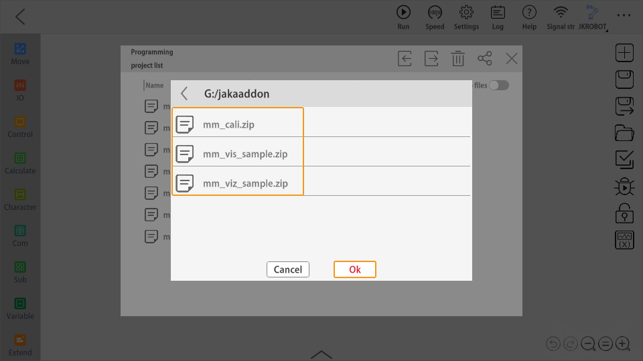Screen dimensions: 643x361
Task: Select mm_cali.zip file
Action: click(x=320, y=123)
